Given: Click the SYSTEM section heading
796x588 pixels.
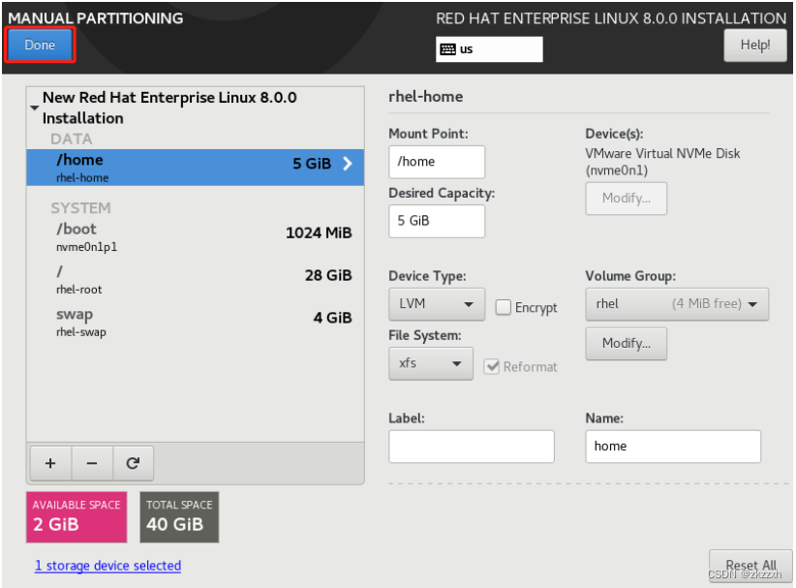Looking at the screenshot, I should (x=80, y=207).
